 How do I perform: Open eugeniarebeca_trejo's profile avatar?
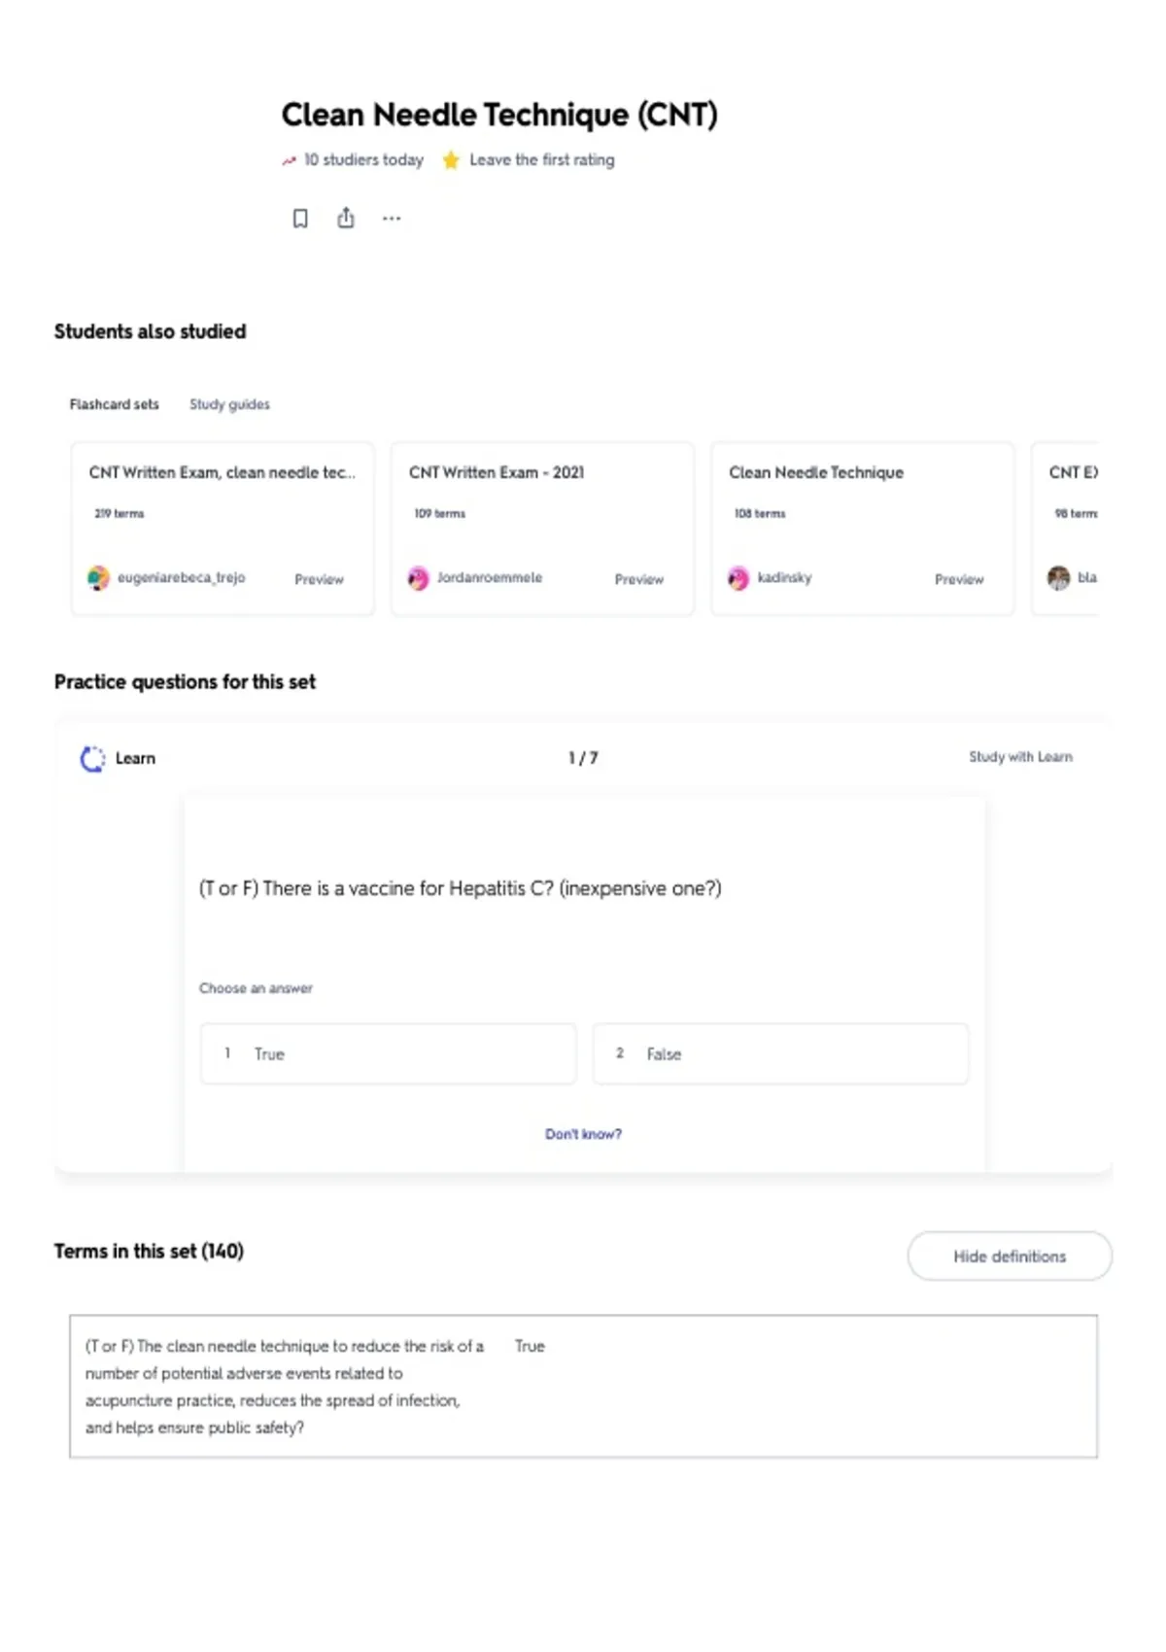point(98,578)
